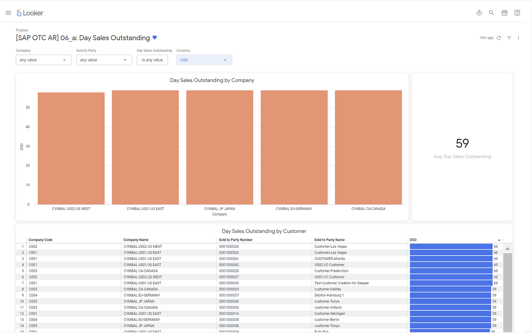
Task: Toggle the dashboard filters icon
Action: tap(509, 37)
